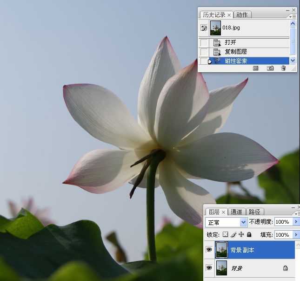This screenshot has width=300, height=281.
Task: Lock image pixels brush icon
Action: tap(233, 234)
